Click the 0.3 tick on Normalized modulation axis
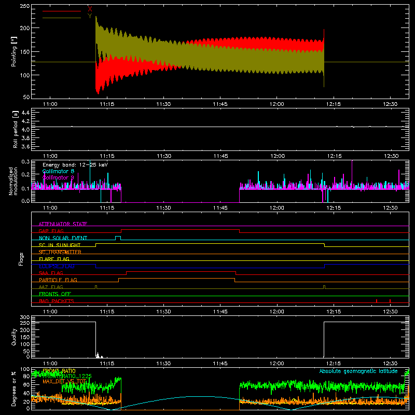This screenshot has width=415, height=415. (25, 161)
